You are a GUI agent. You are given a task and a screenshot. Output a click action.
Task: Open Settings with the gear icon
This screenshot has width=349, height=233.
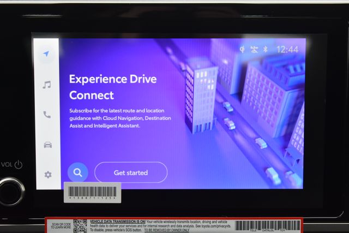click(47, 175)
